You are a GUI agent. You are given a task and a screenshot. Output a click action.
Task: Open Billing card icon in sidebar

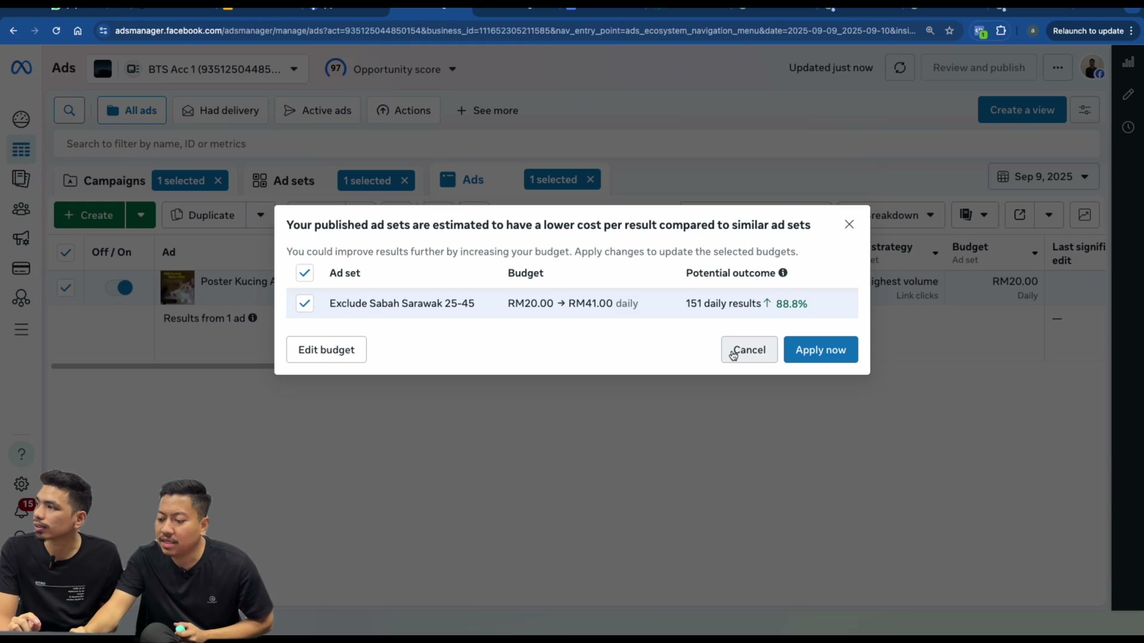tap(21, 269)
